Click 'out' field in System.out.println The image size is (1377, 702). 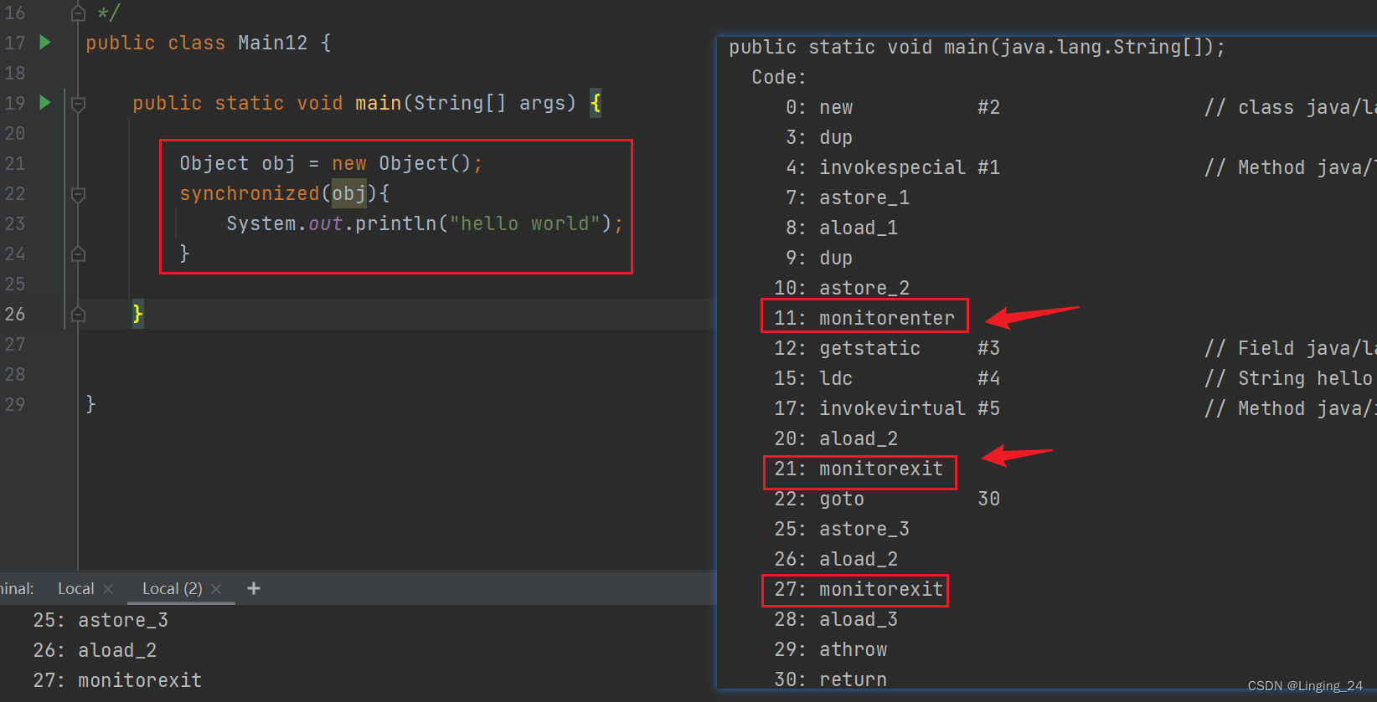pos(326,223)
